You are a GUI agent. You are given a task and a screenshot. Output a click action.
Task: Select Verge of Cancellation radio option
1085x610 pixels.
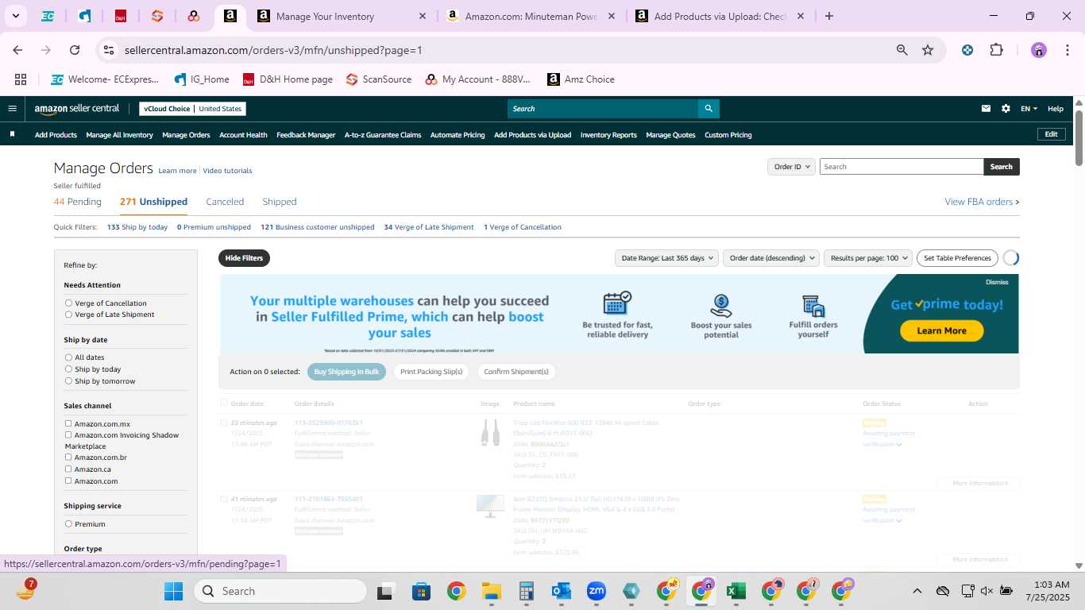(x=68, y=303)
